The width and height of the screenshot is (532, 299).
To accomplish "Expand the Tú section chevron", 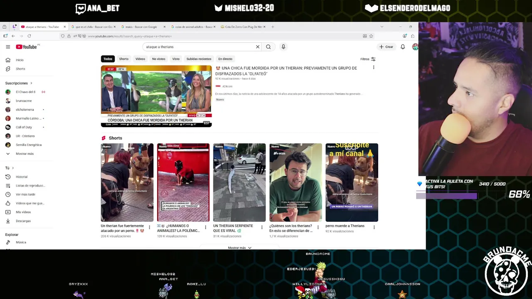I will point(13,168).
